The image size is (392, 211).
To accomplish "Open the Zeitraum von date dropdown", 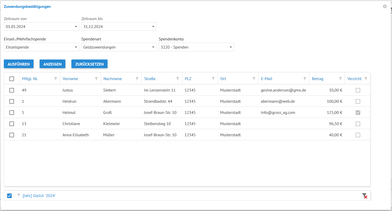I will tap(76, 27).
